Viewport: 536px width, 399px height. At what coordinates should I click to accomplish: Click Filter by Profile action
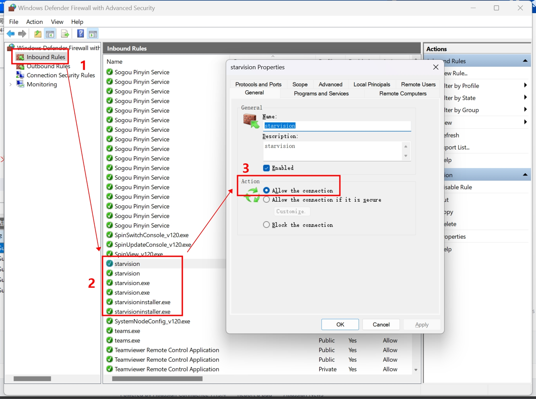pos(462,86)
